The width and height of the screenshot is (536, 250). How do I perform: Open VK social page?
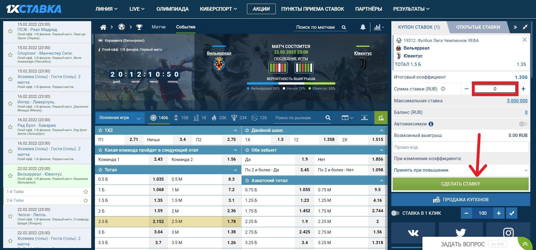tap(413, 233)
